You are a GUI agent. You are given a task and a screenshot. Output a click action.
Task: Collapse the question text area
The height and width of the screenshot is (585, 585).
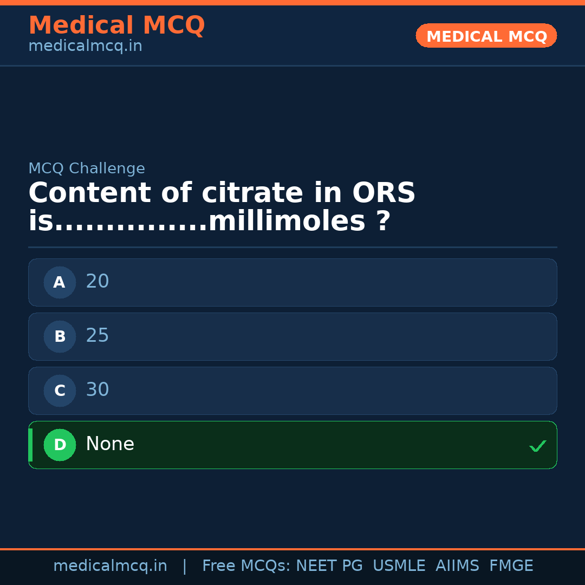pos(222,206)
